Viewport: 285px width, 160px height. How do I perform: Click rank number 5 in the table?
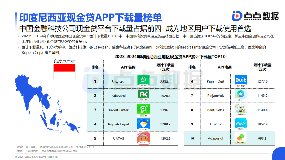[x=95, y=138]
